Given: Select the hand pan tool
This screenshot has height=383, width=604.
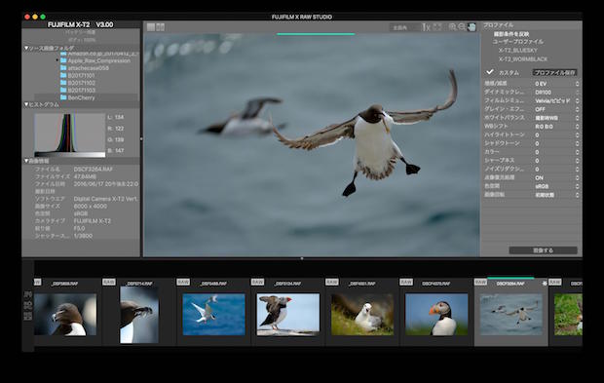Looking at the screenshot, I should click(472, 27).
